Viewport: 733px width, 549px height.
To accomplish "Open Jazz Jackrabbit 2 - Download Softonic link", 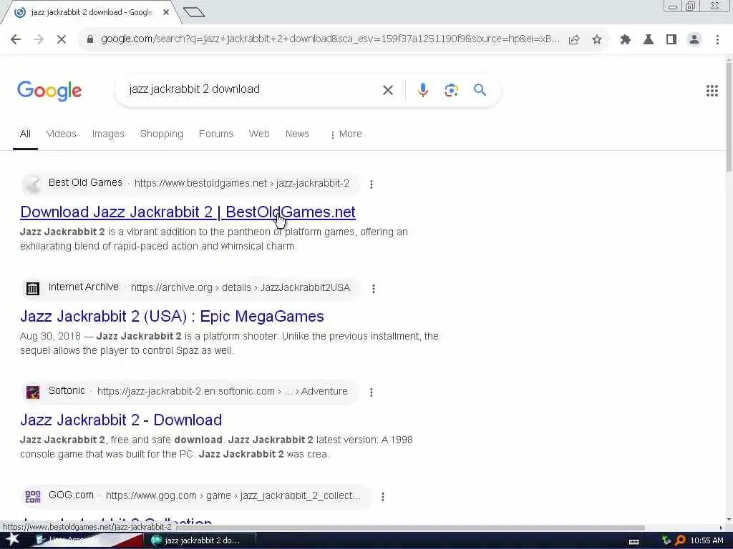I will click(x=121, y=420).
